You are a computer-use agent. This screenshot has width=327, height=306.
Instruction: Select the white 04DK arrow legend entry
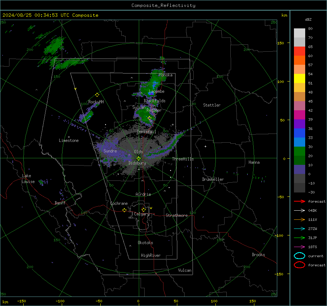click(299, 211)
